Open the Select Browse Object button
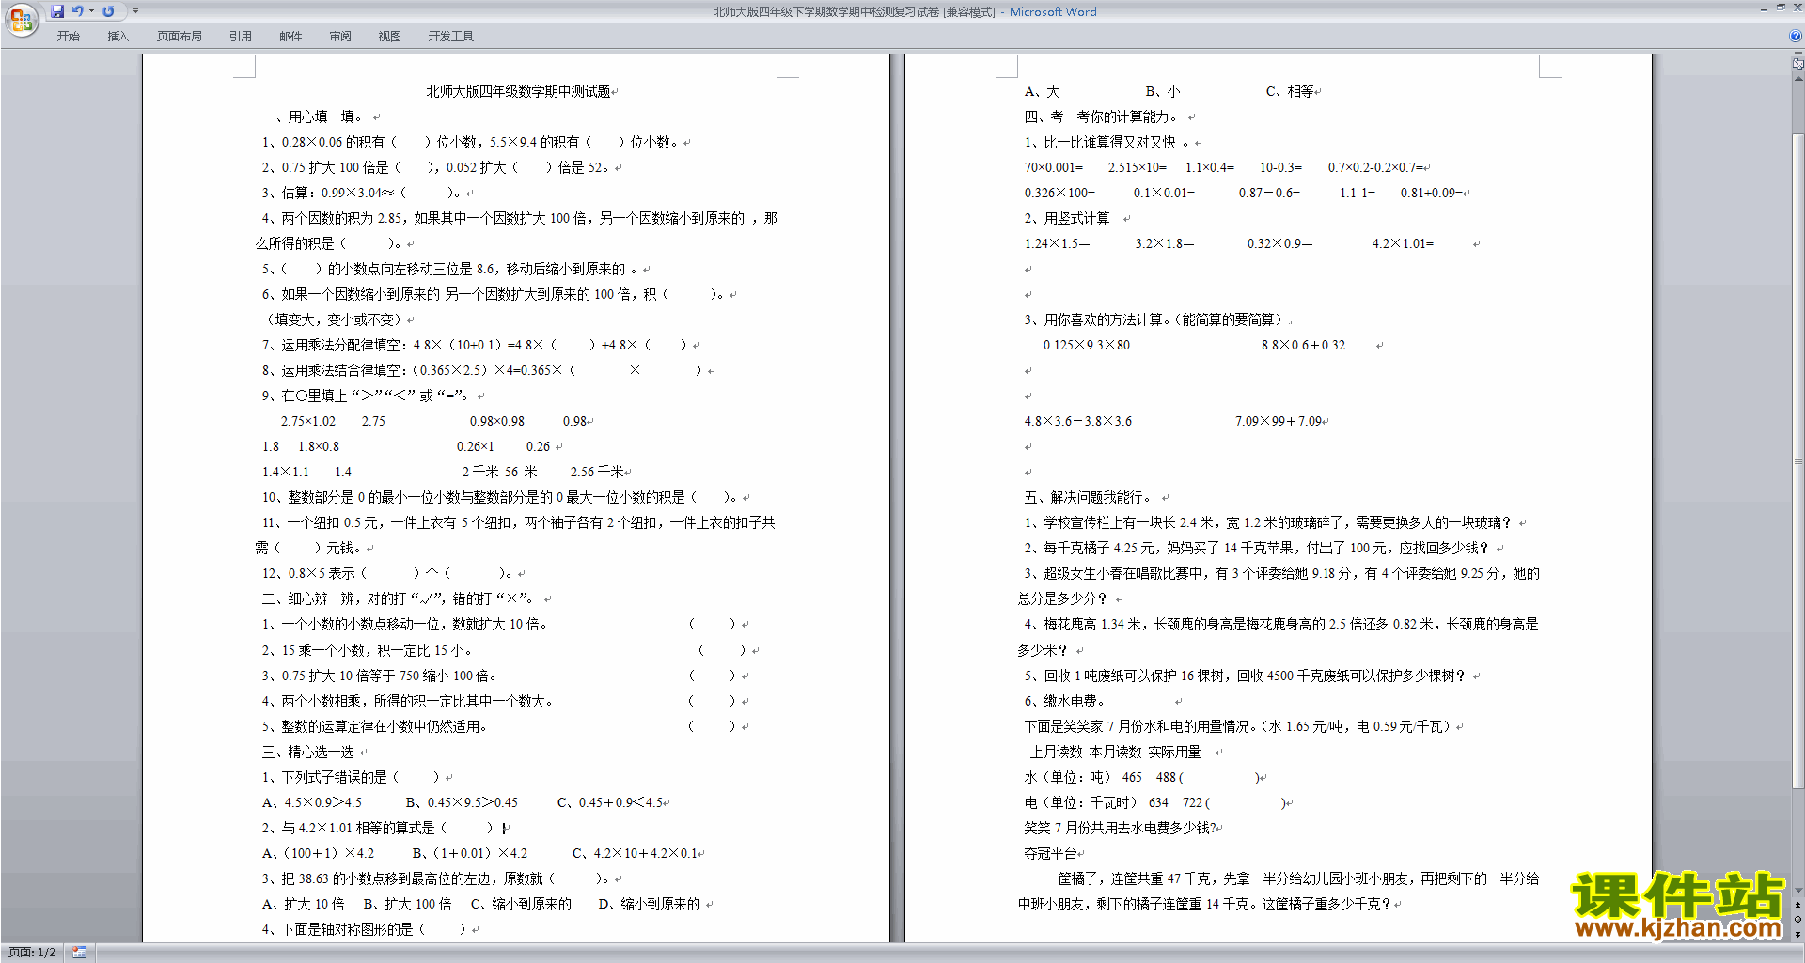 tap(1797, 920)
